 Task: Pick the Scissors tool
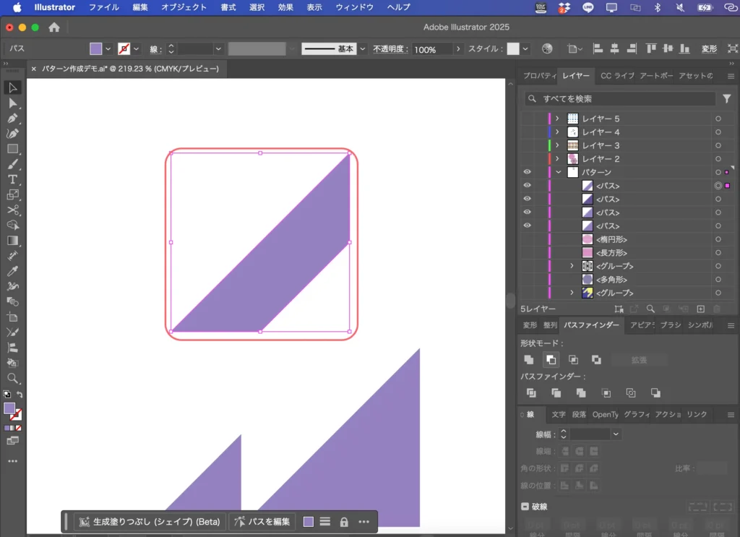[x=13, y=210]
